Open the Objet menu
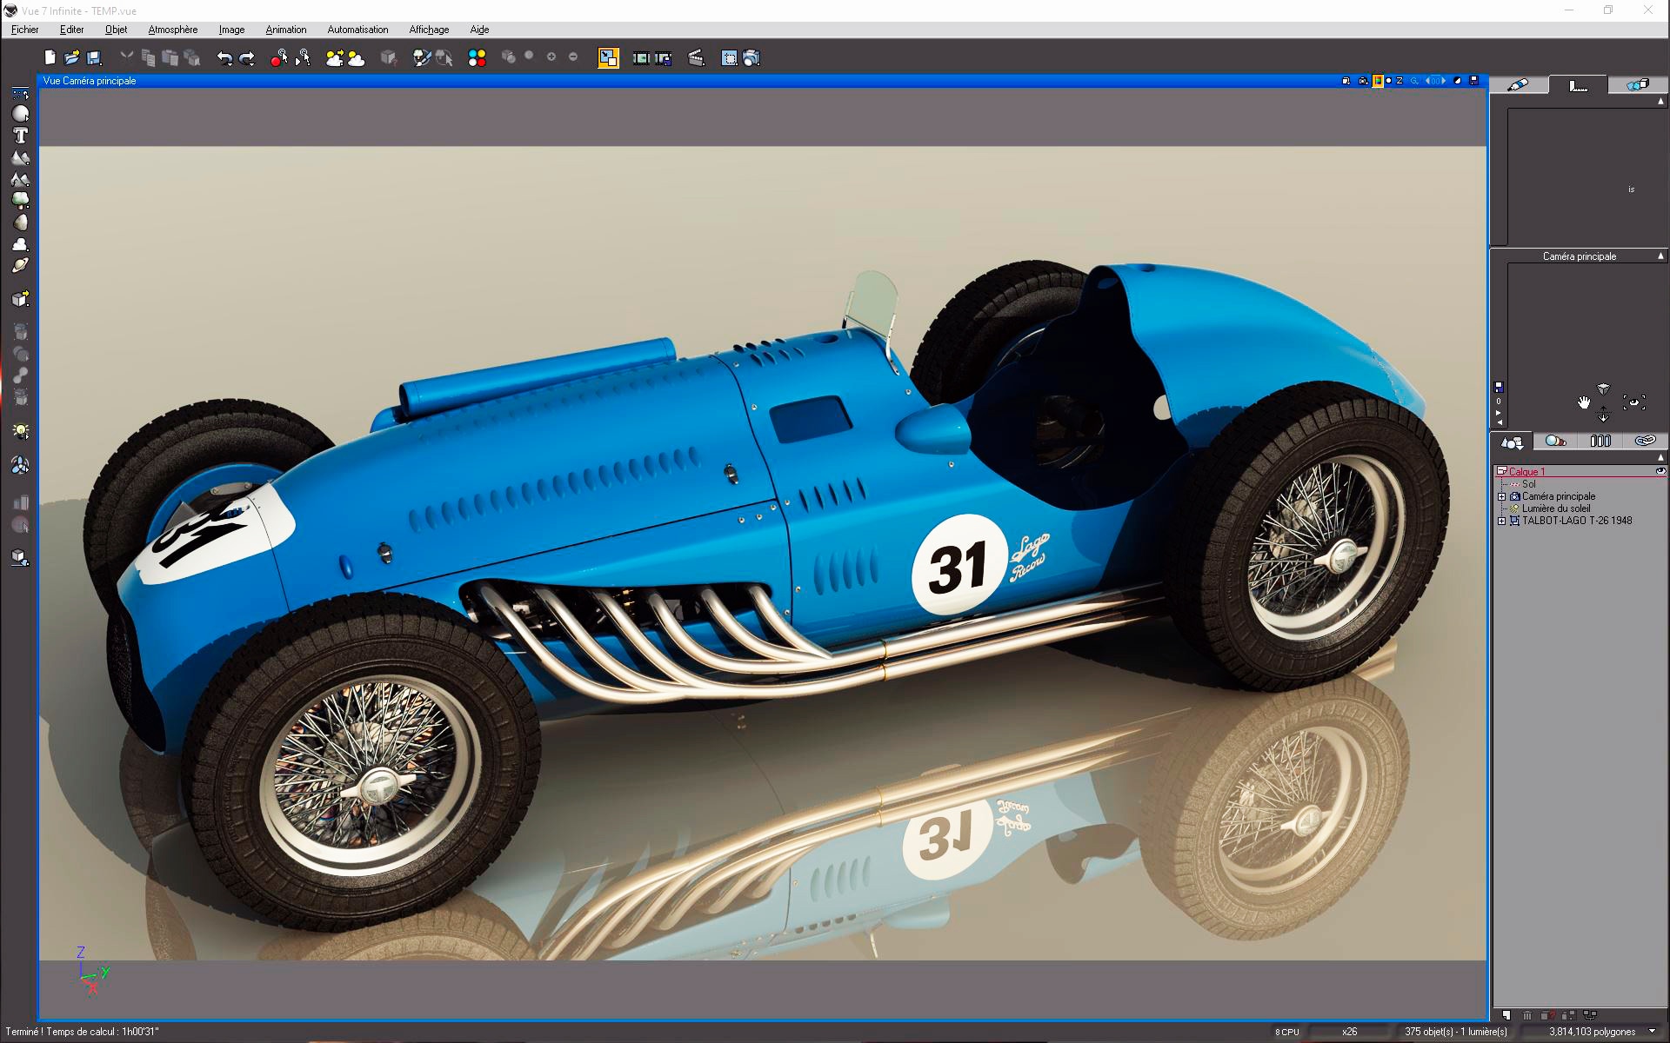 116,30
